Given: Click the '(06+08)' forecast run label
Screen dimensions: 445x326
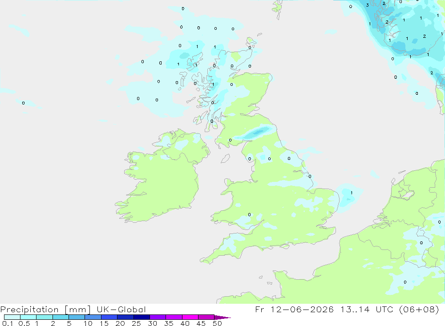Looking at the screenshot, I should 419,309.
